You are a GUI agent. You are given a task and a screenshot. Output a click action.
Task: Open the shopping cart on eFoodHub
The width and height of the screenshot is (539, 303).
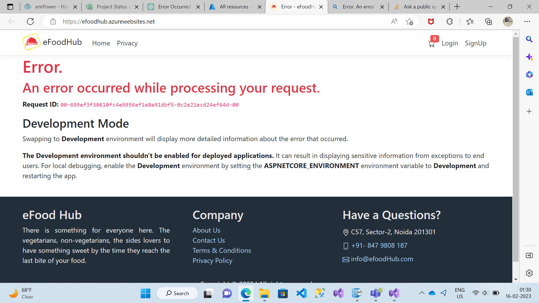click(x=431, y=43)
